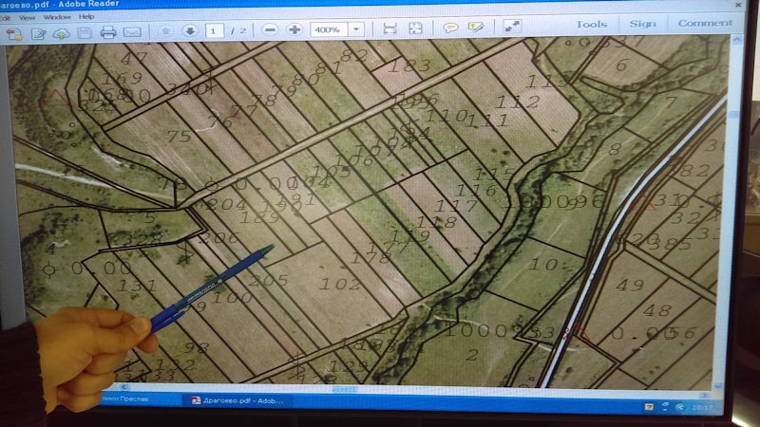Open the Tools pane
This screenshot has height=427, width=760.
(x=591, y=25)
